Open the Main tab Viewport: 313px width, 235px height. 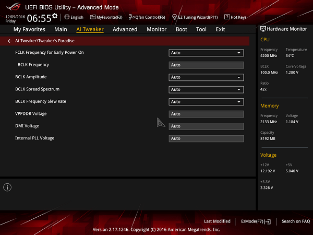[x=61, y=29]
